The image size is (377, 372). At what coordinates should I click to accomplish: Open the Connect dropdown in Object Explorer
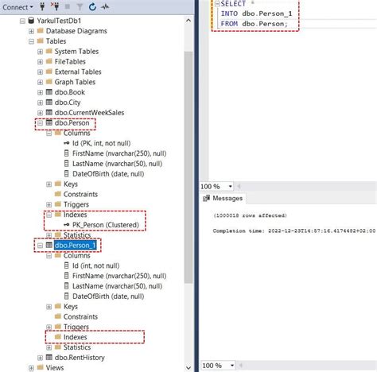pos(17,7)
